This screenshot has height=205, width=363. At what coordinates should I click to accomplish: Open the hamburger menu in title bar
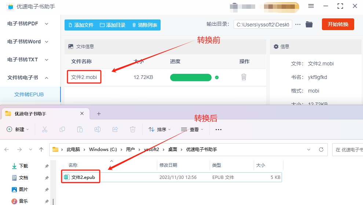click(311, 6)
